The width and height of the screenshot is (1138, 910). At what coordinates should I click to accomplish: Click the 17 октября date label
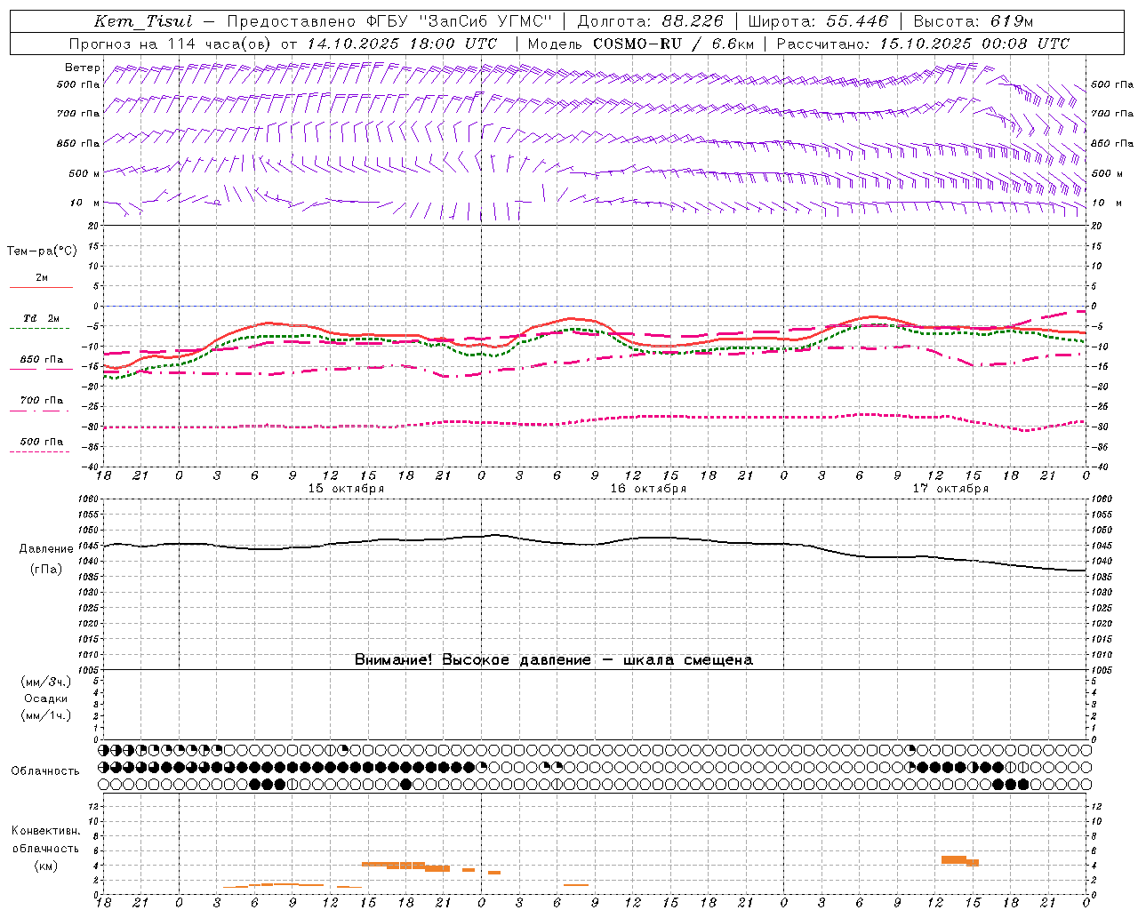pos(950,489)
